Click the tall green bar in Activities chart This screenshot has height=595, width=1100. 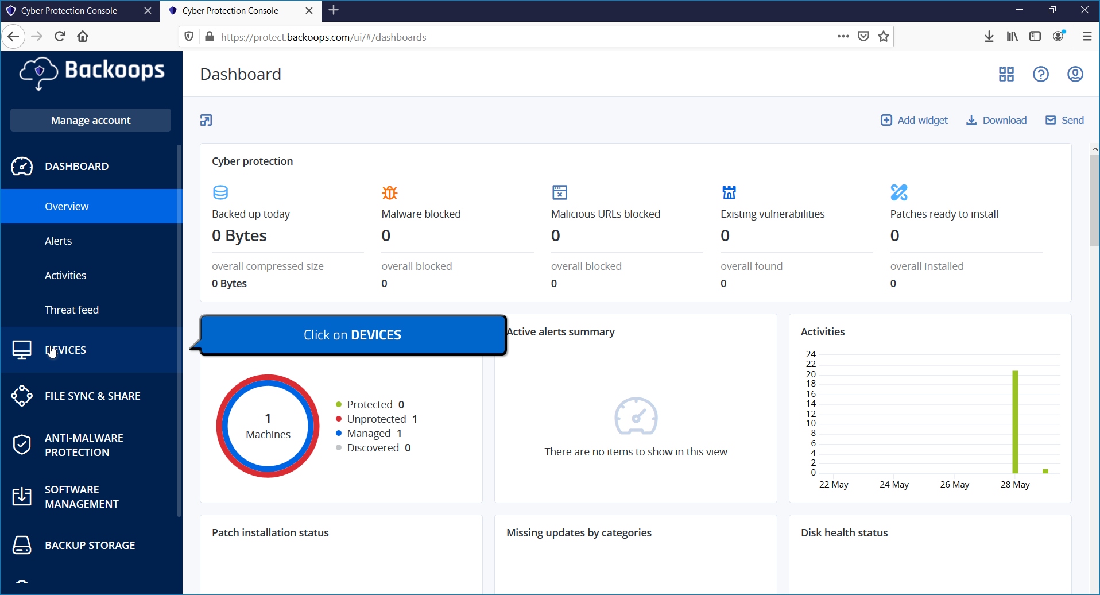click(x=1015, y=422)
